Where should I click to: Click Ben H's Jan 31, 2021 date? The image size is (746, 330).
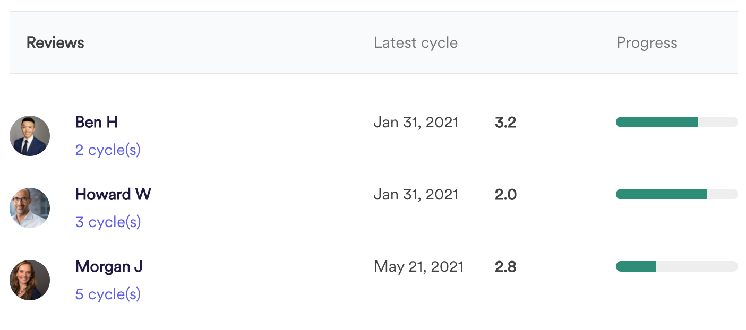pos(416,123)
